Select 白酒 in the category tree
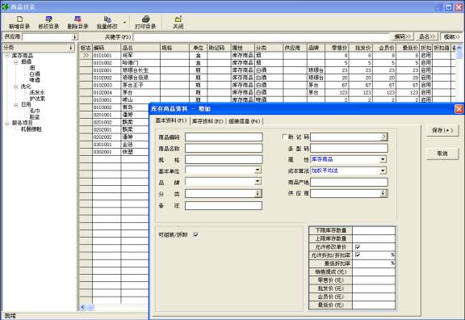465x320 pixels. (x=35, y=74)
